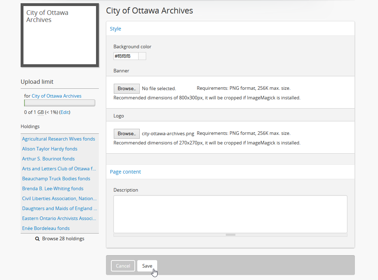378x280 pixels.
Task: Open Arthur S. Bourinot fonds
Action: pos(48,159)
